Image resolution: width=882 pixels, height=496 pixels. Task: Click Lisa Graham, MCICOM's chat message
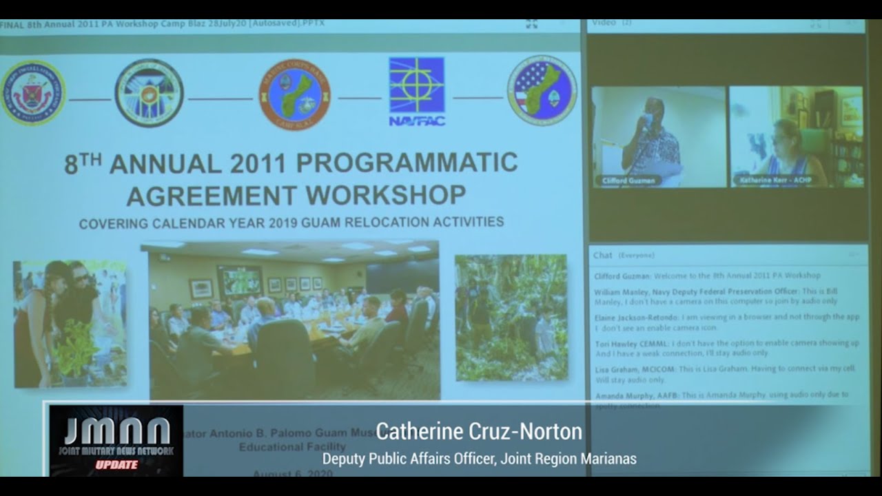tap(724, 374)
